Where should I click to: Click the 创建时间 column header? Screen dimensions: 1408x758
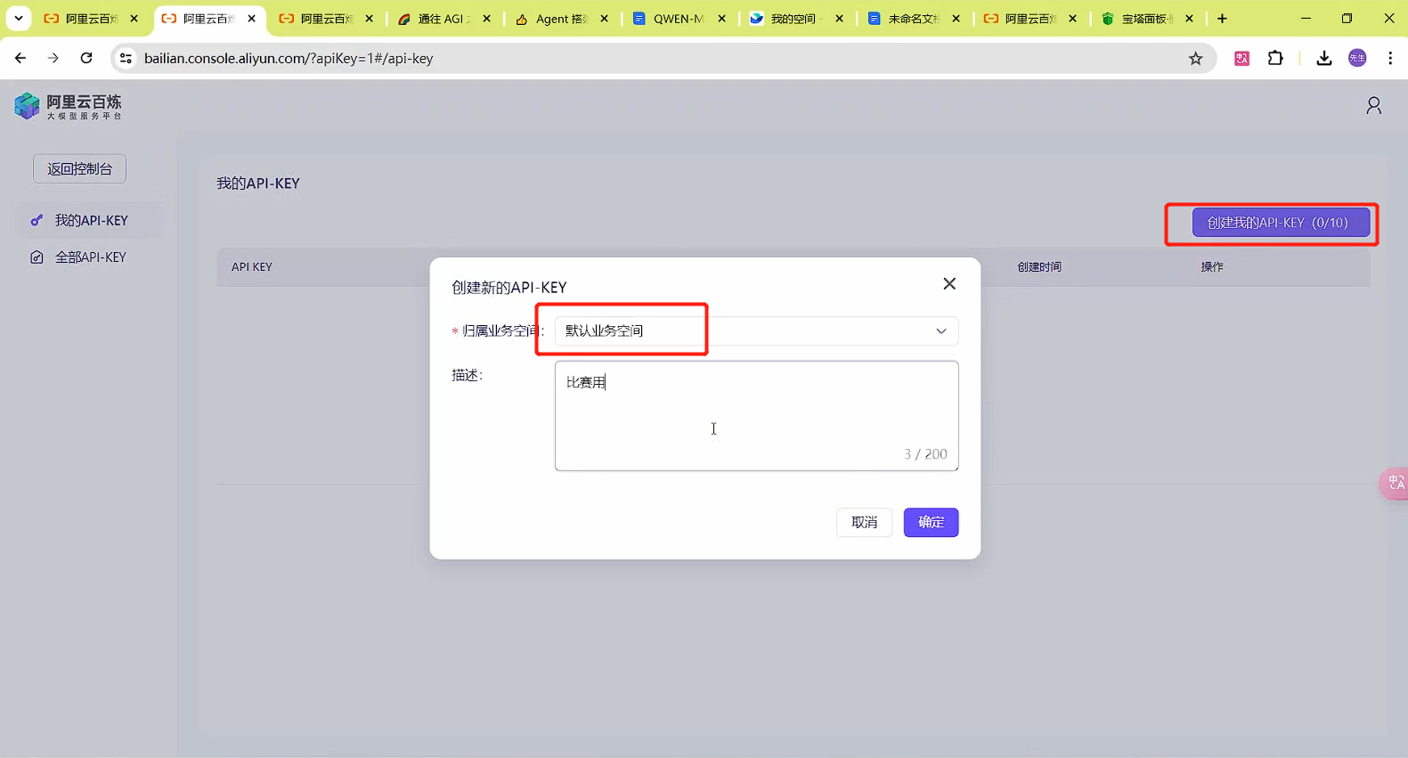pos(1039,267)
